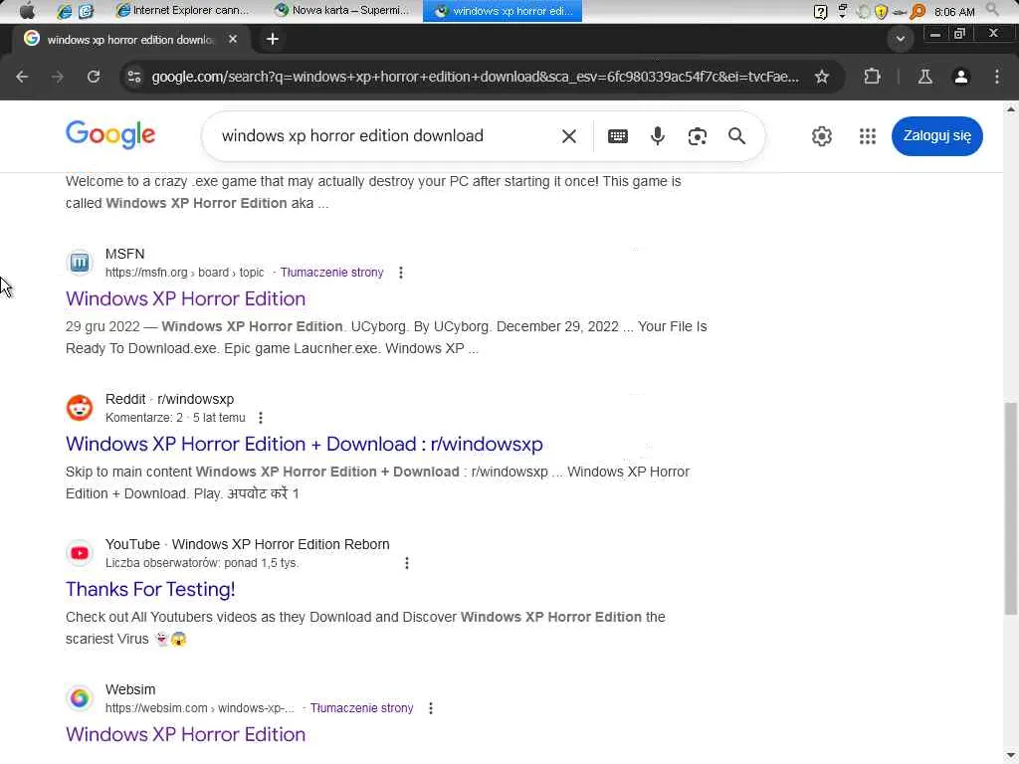Click the Reddit r/windowsxp source text
Viewport: 1019px width, 764px height.
(169, 399)
